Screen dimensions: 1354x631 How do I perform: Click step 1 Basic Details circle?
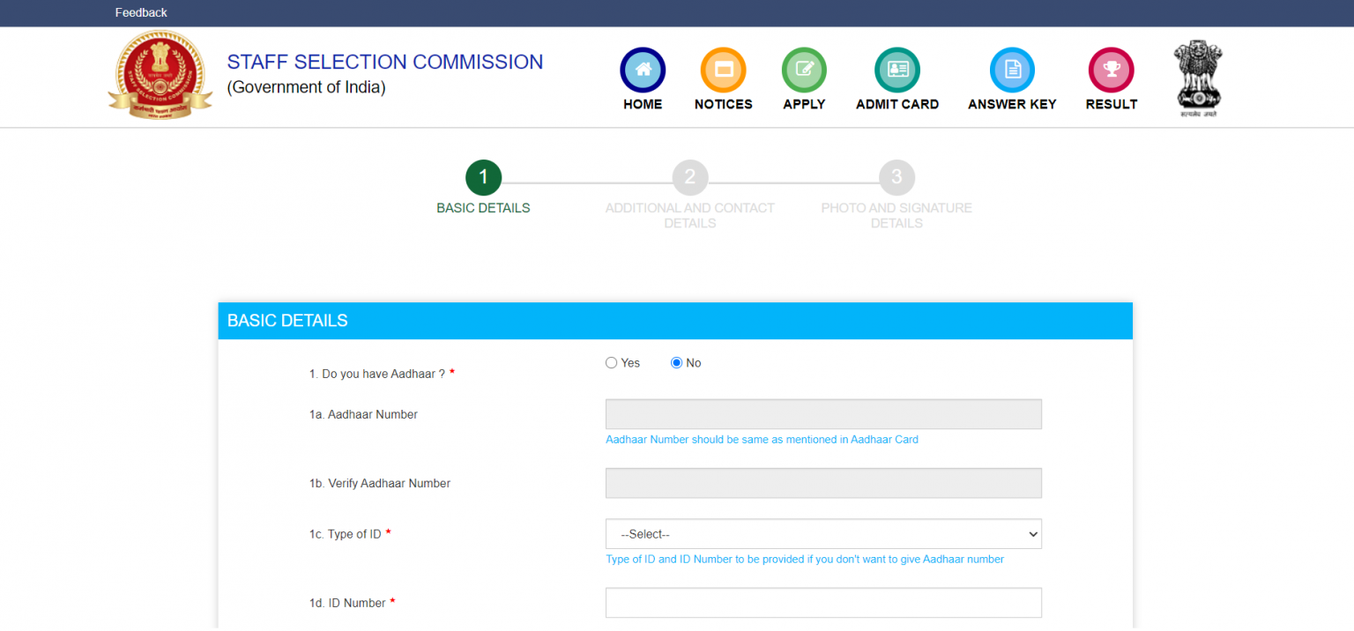(483, 178)
